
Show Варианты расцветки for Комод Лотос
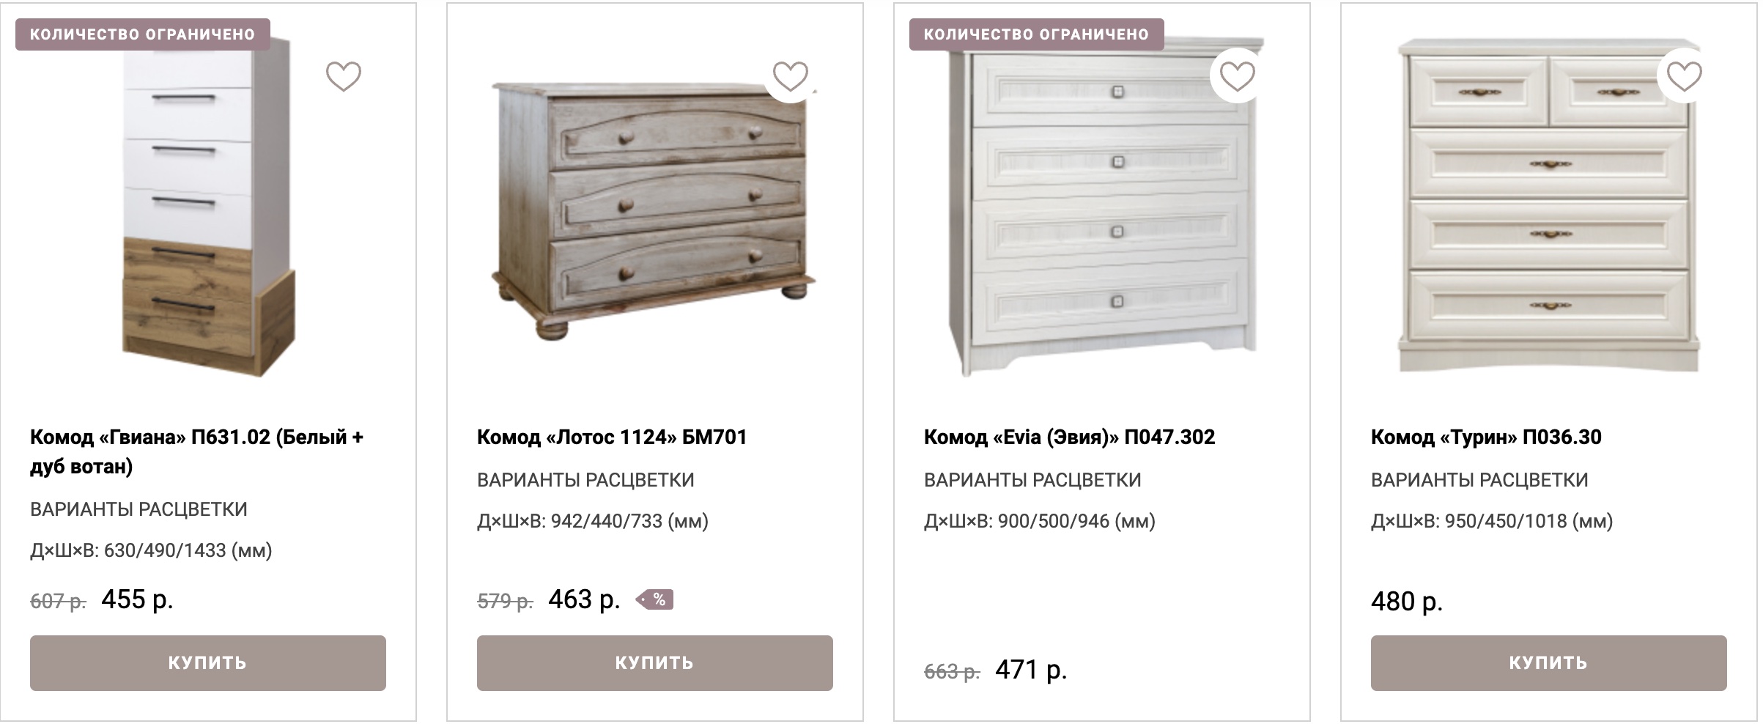tap(585, 480)
